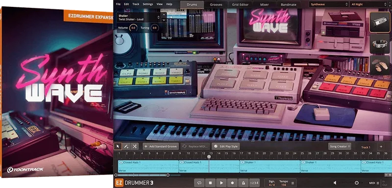Click the speaker volume icon

pyautogui.click(x=335, y=183)
